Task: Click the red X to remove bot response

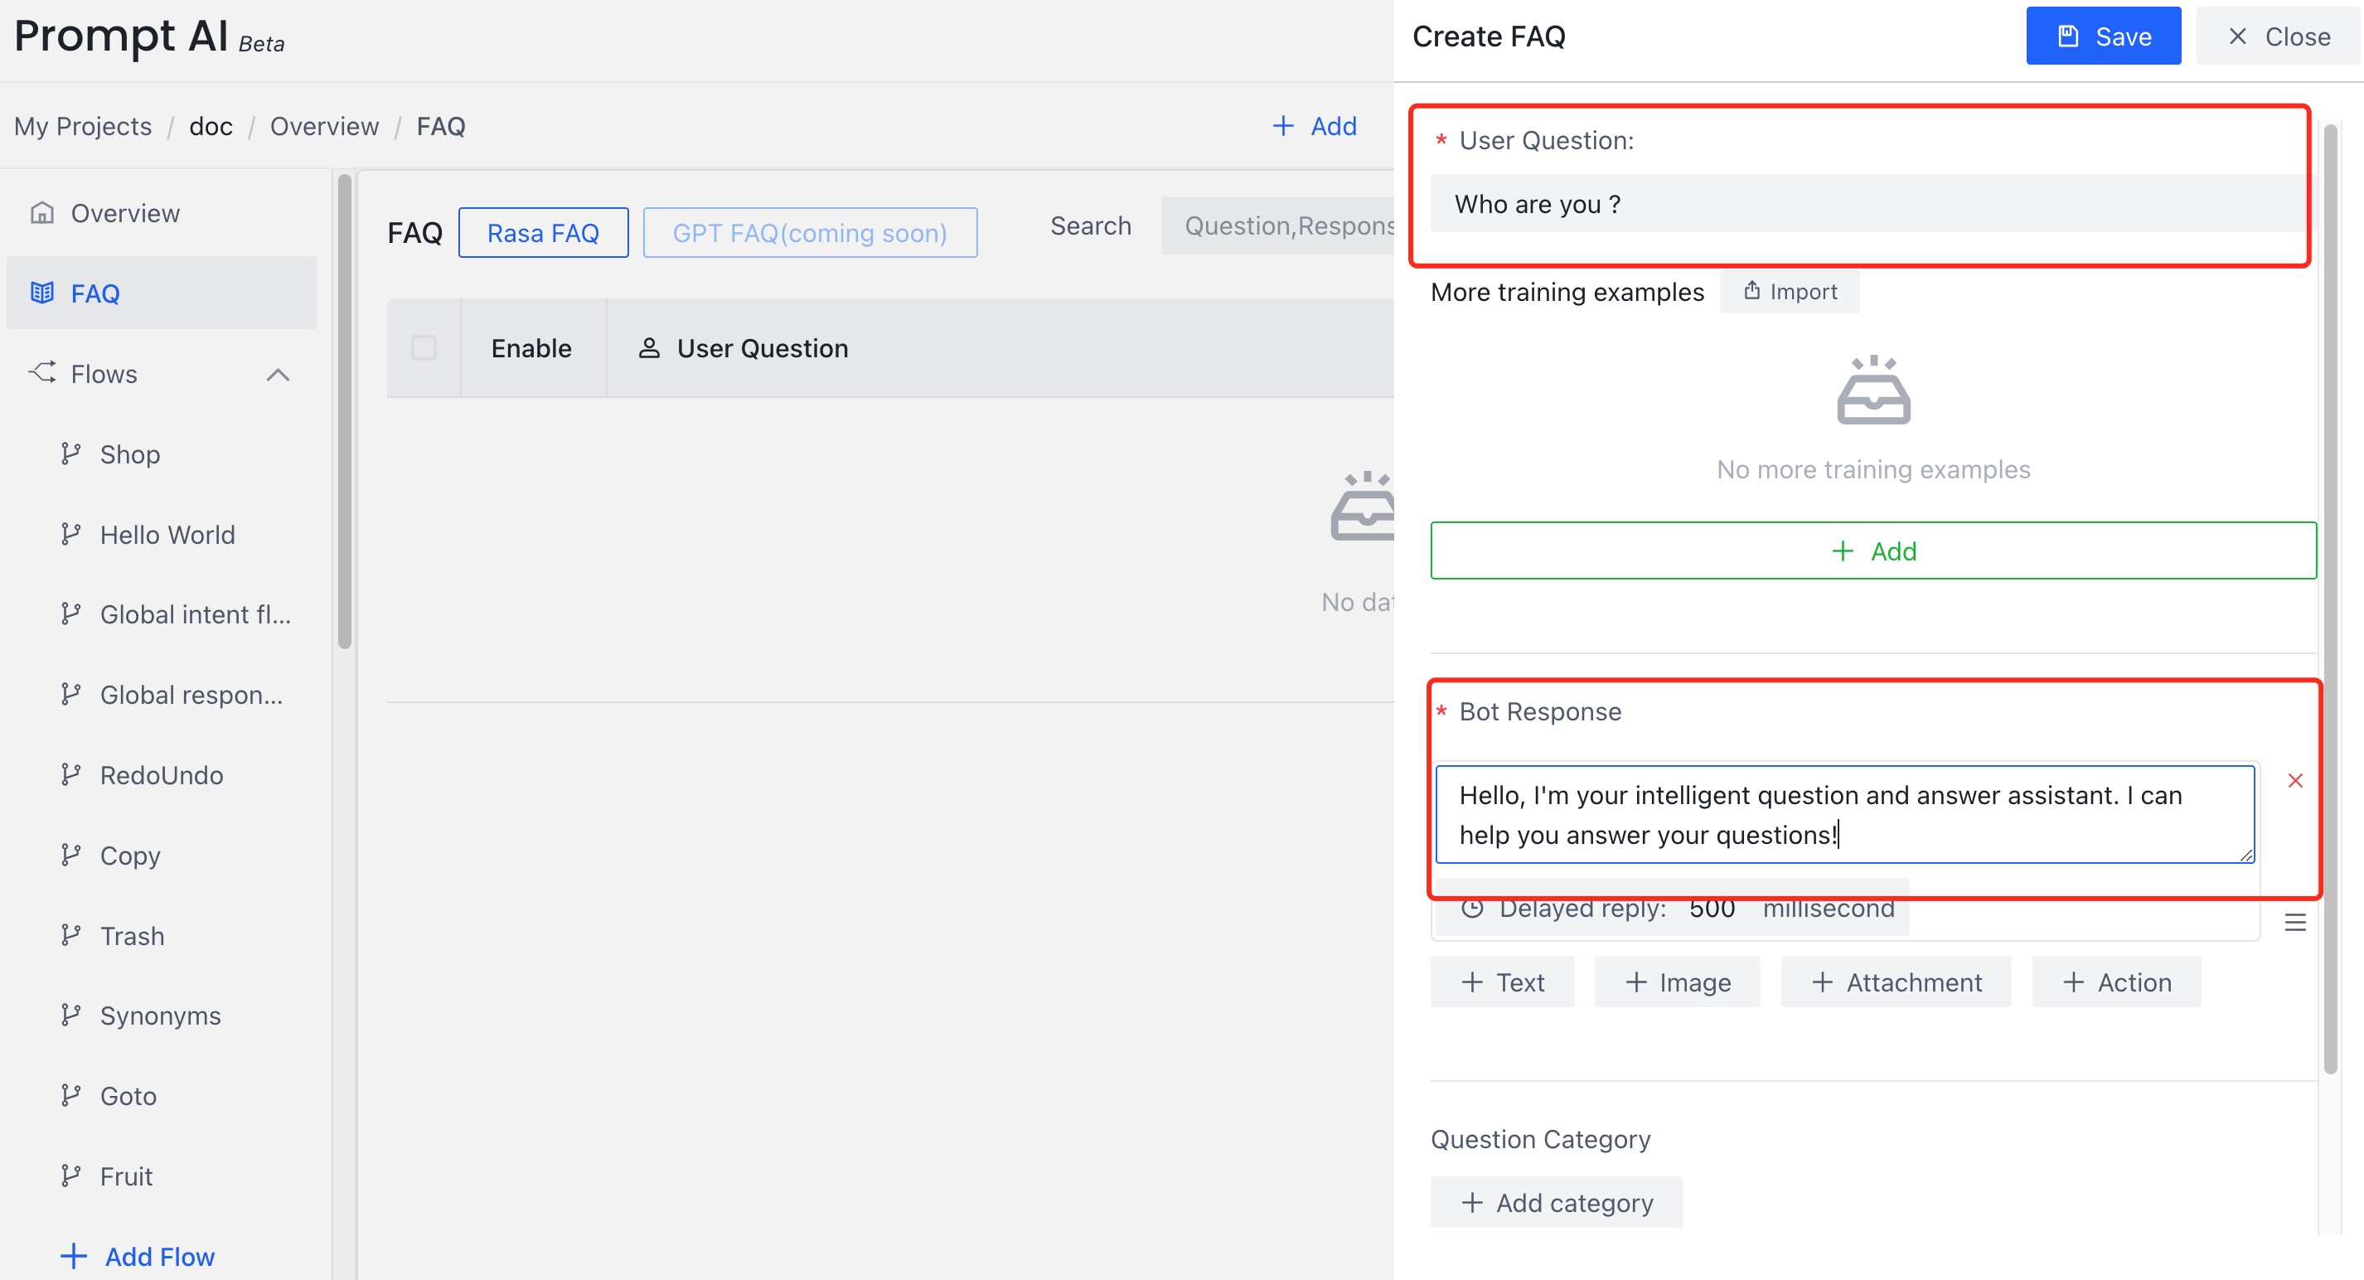Action: tap(2295, 780)
